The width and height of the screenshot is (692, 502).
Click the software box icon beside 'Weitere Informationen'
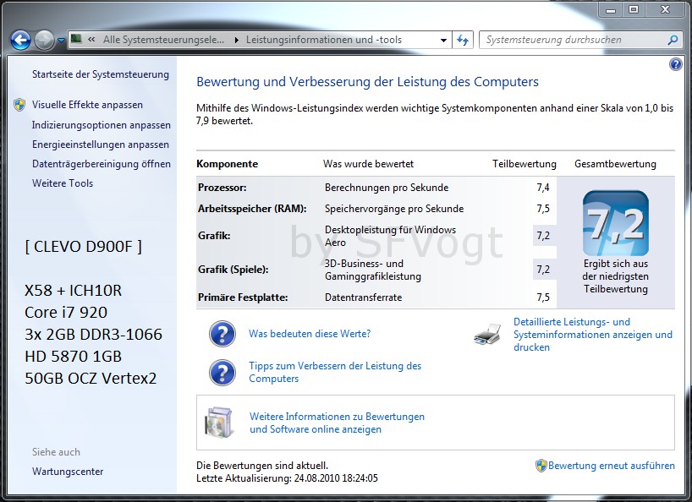click(x=219, y=423)
